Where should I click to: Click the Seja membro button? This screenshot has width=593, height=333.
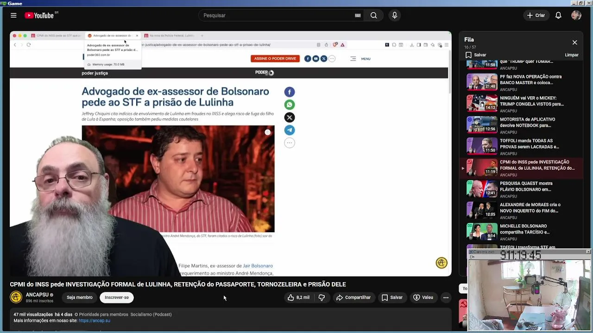pyautogui.click(x=79, y=297)
